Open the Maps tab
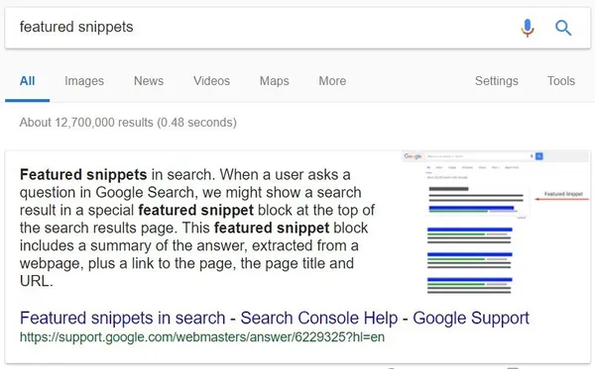 click(275, 81)
